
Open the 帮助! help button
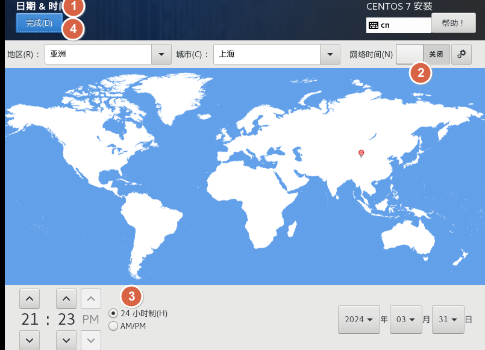point(454,23)
